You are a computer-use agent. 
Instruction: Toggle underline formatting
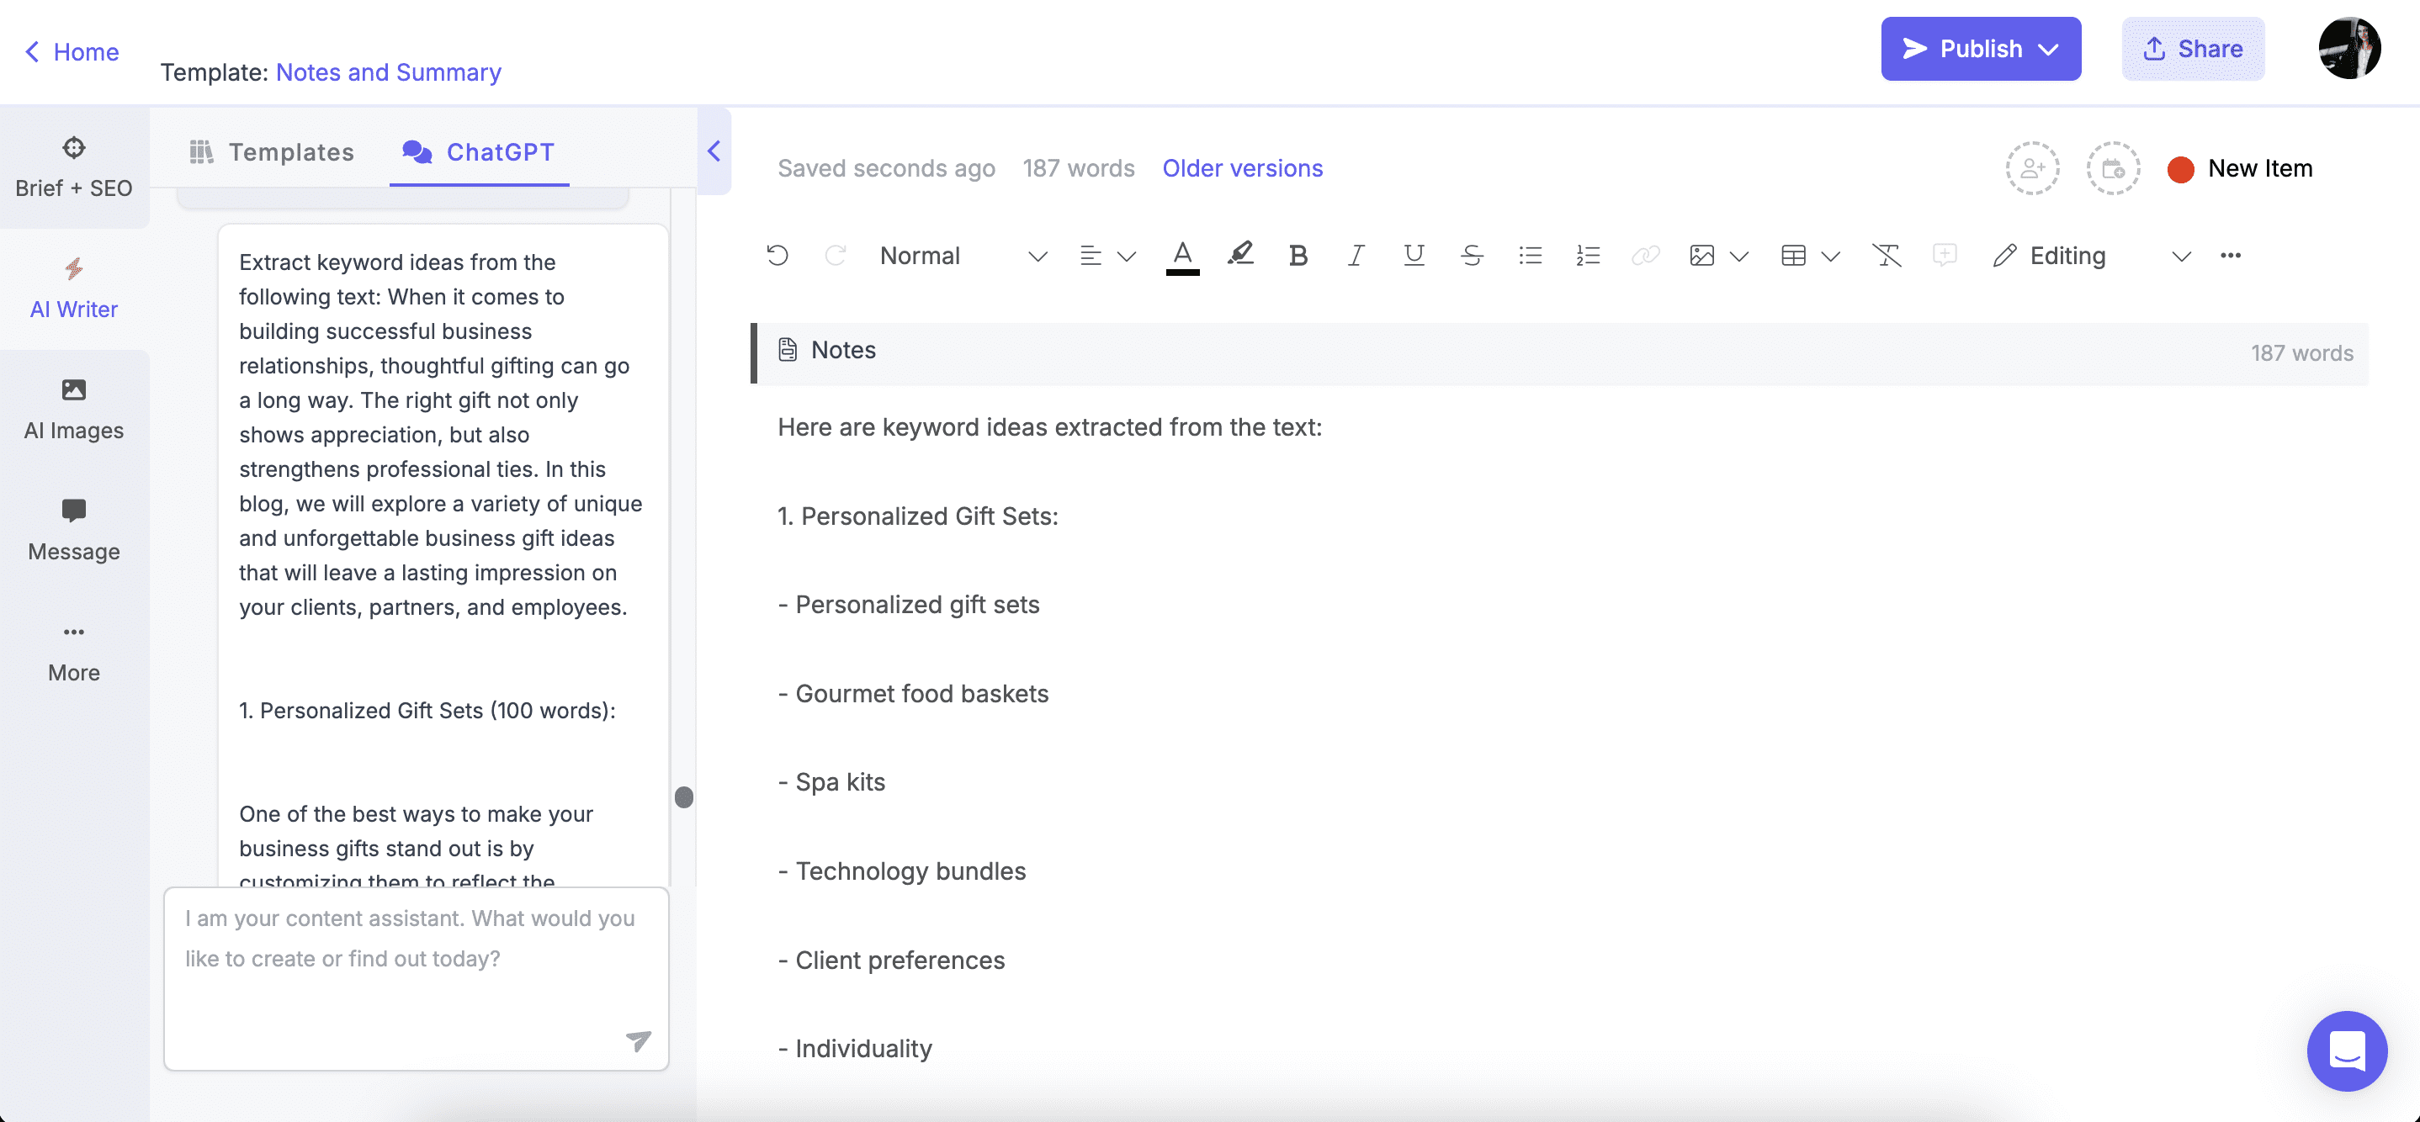click(1414, 256)
